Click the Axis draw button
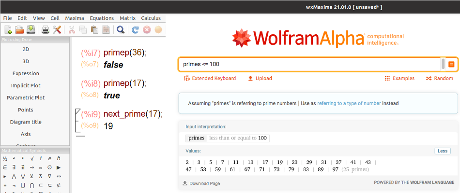 point(26,134)
